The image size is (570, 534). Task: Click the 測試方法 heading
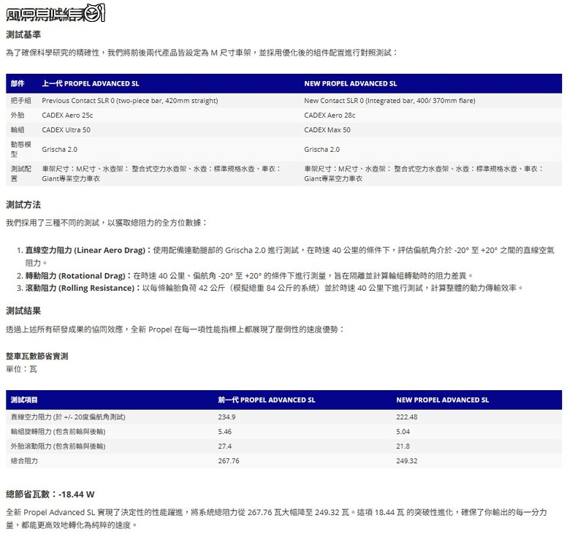click(x=23, y=205)
